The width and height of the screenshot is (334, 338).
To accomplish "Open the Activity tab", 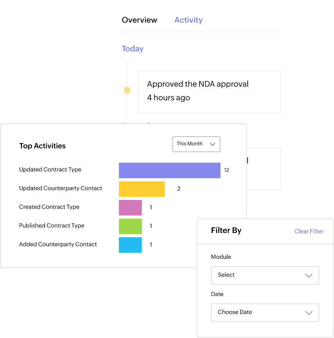I will pos(188,20).
